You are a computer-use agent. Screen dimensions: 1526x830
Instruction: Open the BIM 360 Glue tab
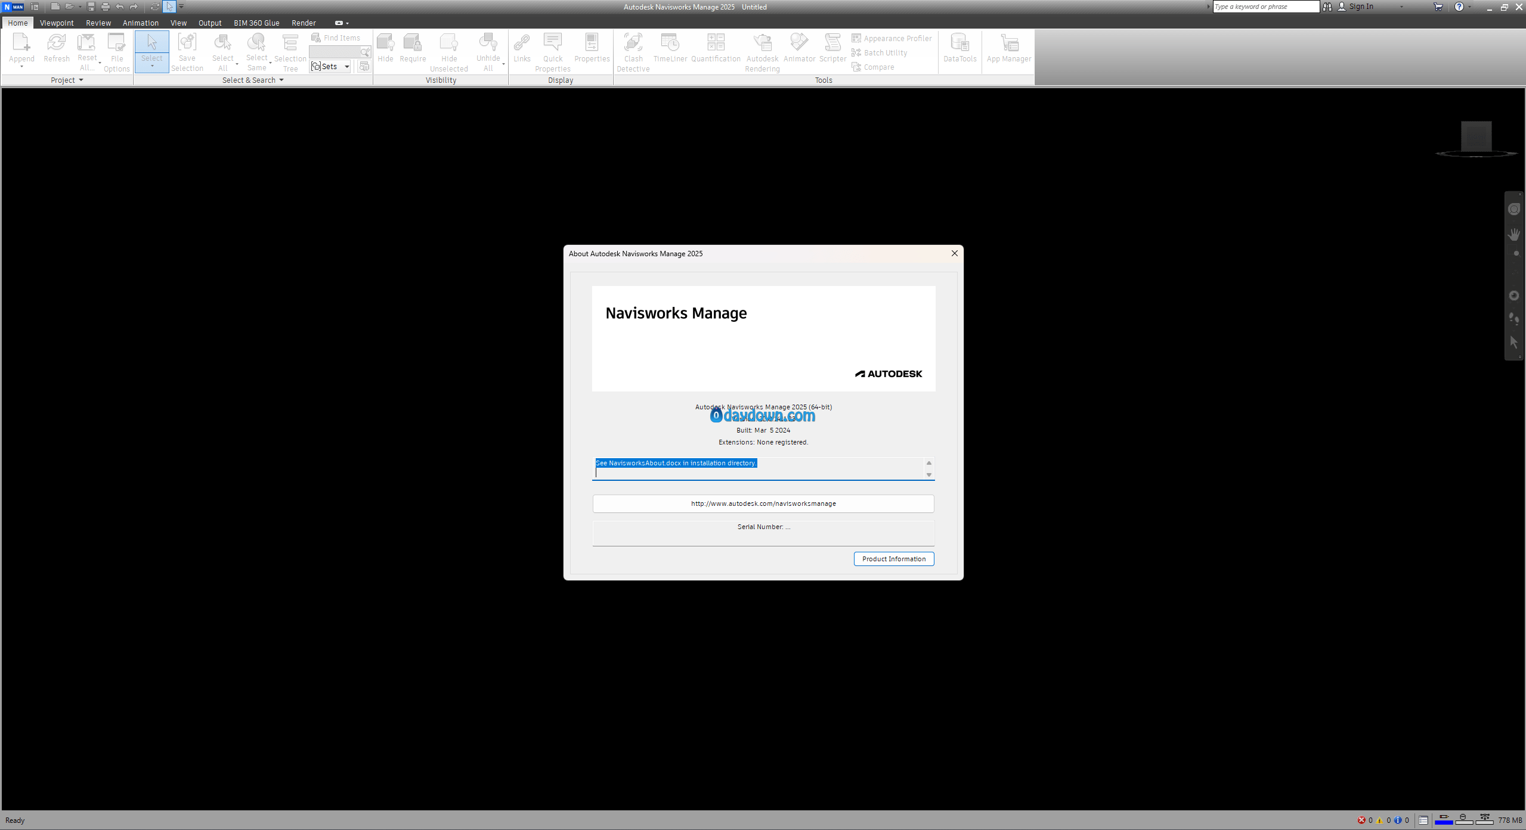(x=256, y=23)
